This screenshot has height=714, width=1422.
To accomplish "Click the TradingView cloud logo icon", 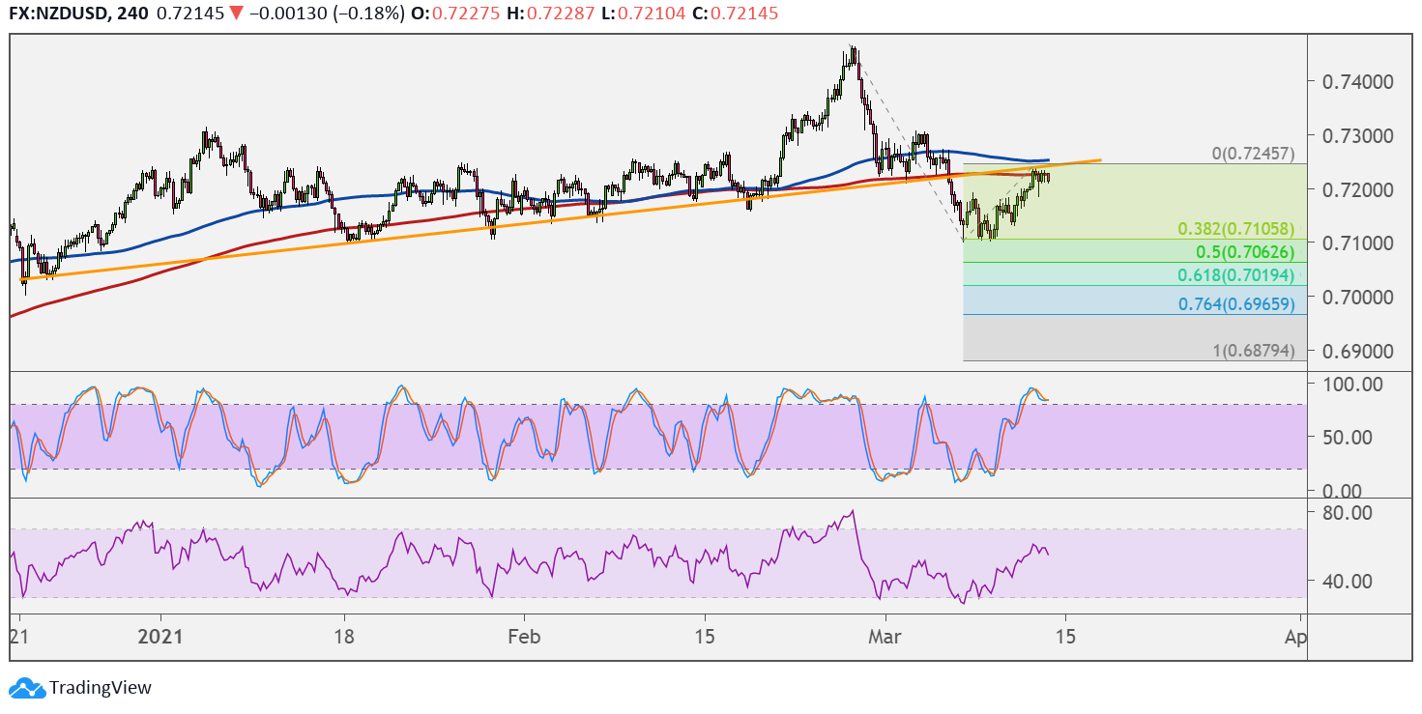I will (26, 688).
